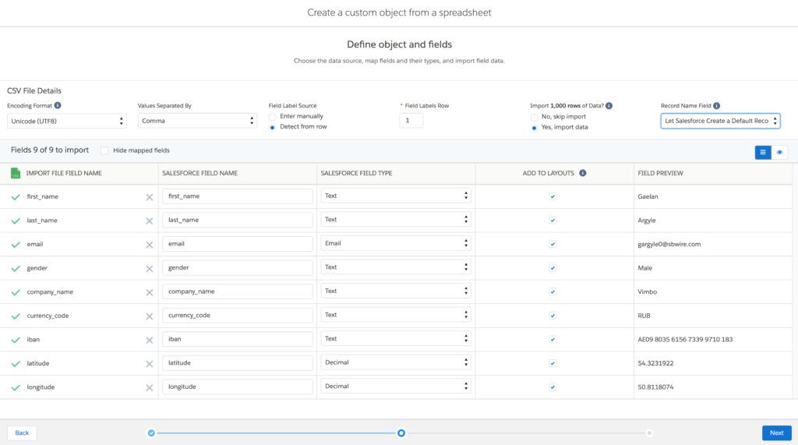The height and width of the screenshot is (445, 798).
Task: Click the Record Name Field info icon
Action: (717, 106)
